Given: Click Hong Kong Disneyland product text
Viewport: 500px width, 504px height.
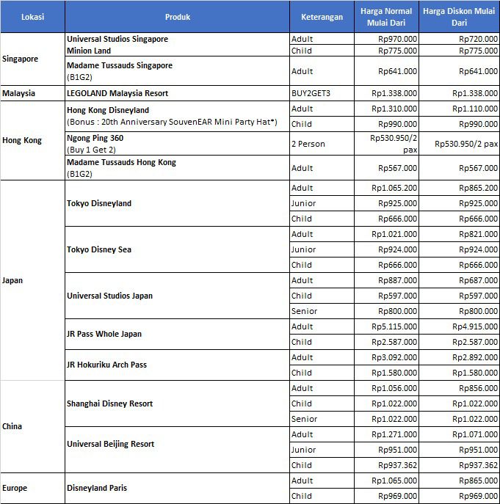Looking at the screenshot, I should 108,110.
